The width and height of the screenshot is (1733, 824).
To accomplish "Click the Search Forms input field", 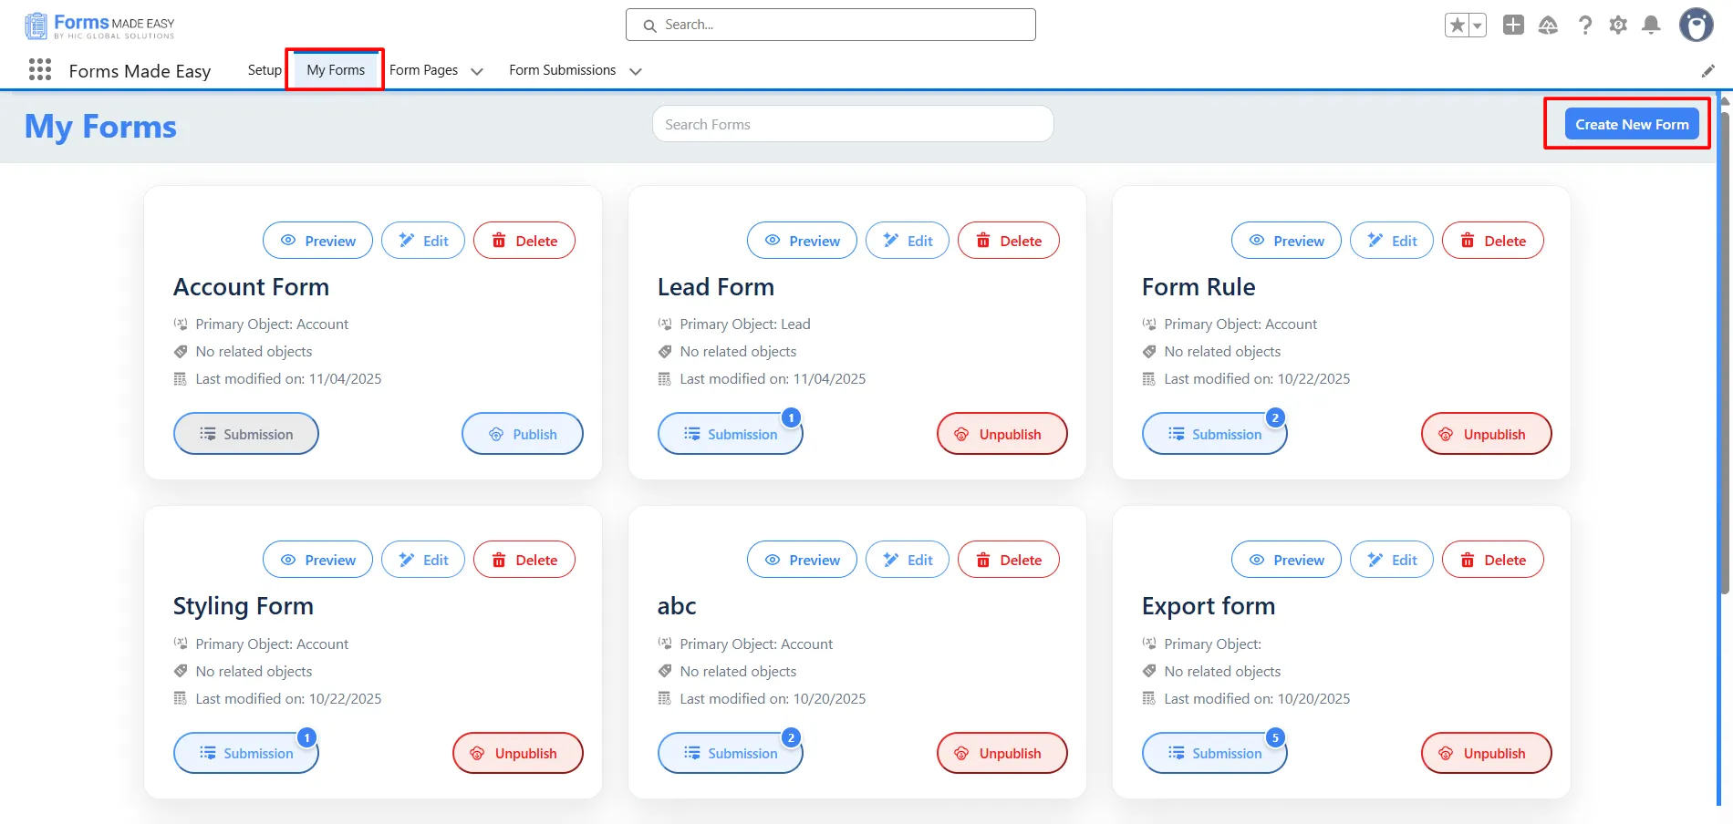I will coord(852,124).
